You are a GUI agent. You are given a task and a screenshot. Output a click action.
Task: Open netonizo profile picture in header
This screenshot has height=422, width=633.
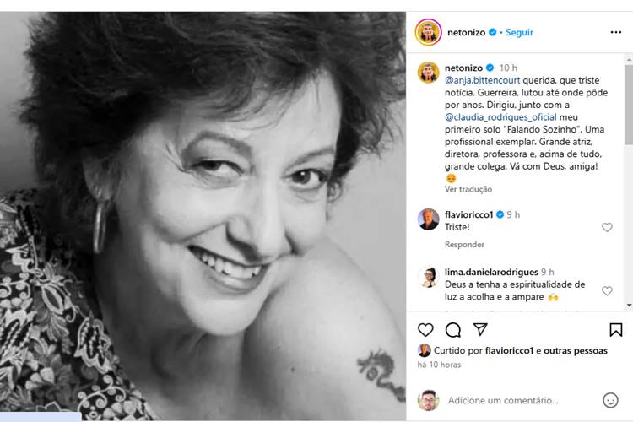click(429, 32)
